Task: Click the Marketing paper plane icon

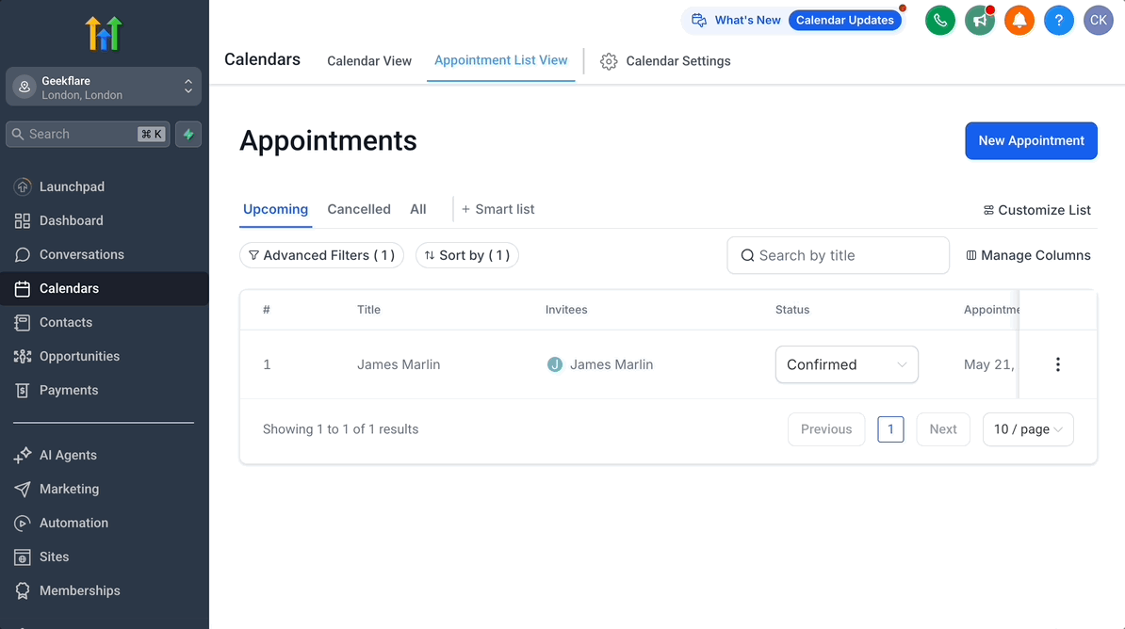Action: (23, 489)
